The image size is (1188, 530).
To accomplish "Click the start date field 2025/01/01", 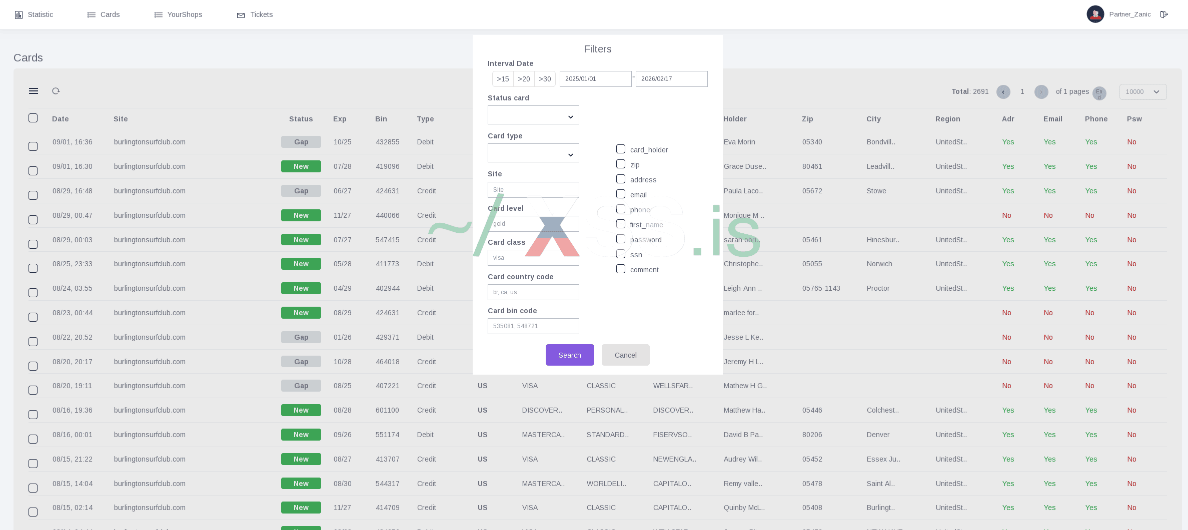I will pyautogui.click(x=596, y=79).
